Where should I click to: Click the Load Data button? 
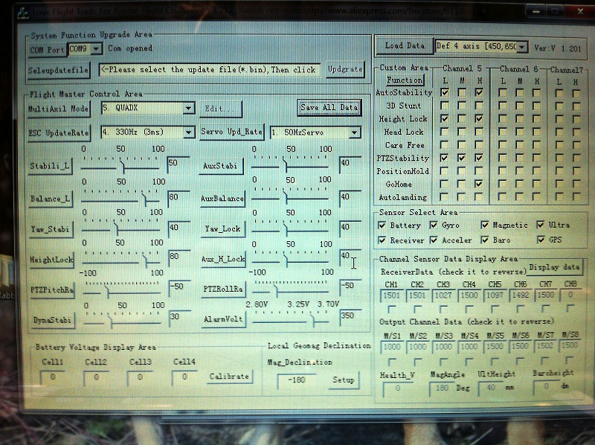coord(404,46)
